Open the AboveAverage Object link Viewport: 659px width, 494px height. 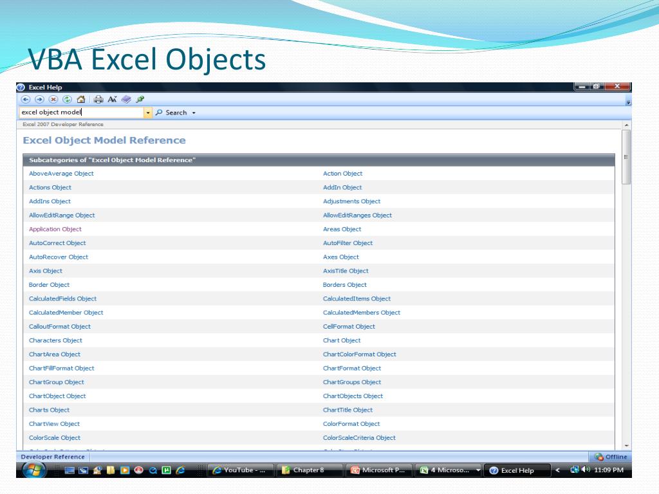coord(61,174)
